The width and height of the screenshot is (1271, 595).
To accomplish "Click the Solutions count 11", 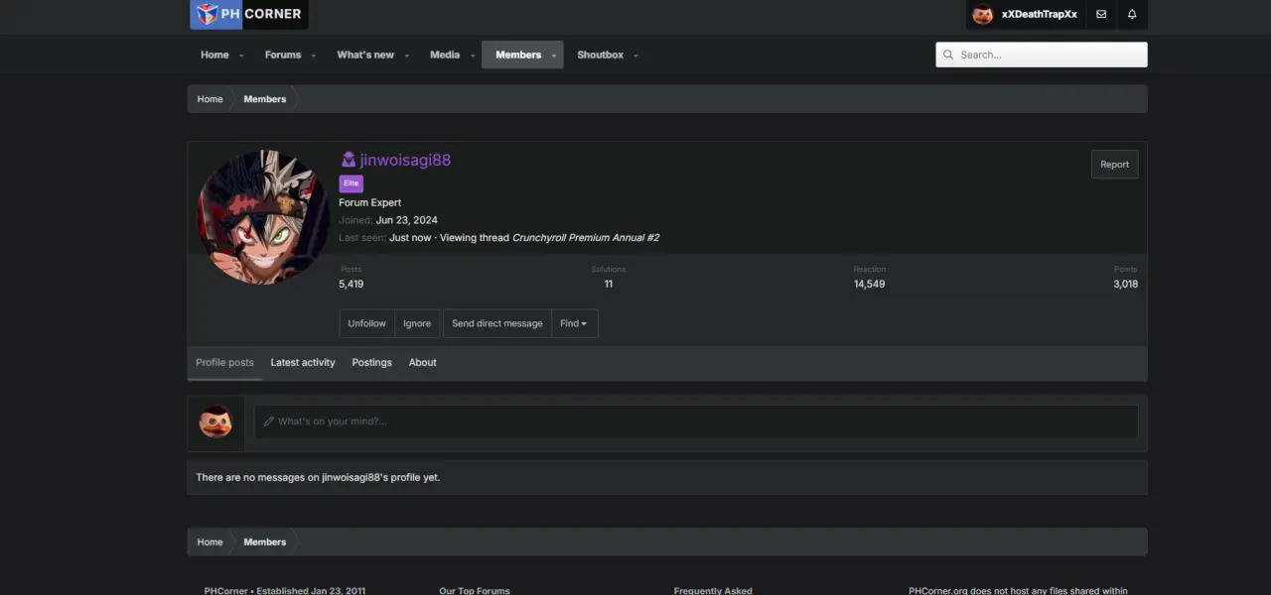I will point(609,284).
